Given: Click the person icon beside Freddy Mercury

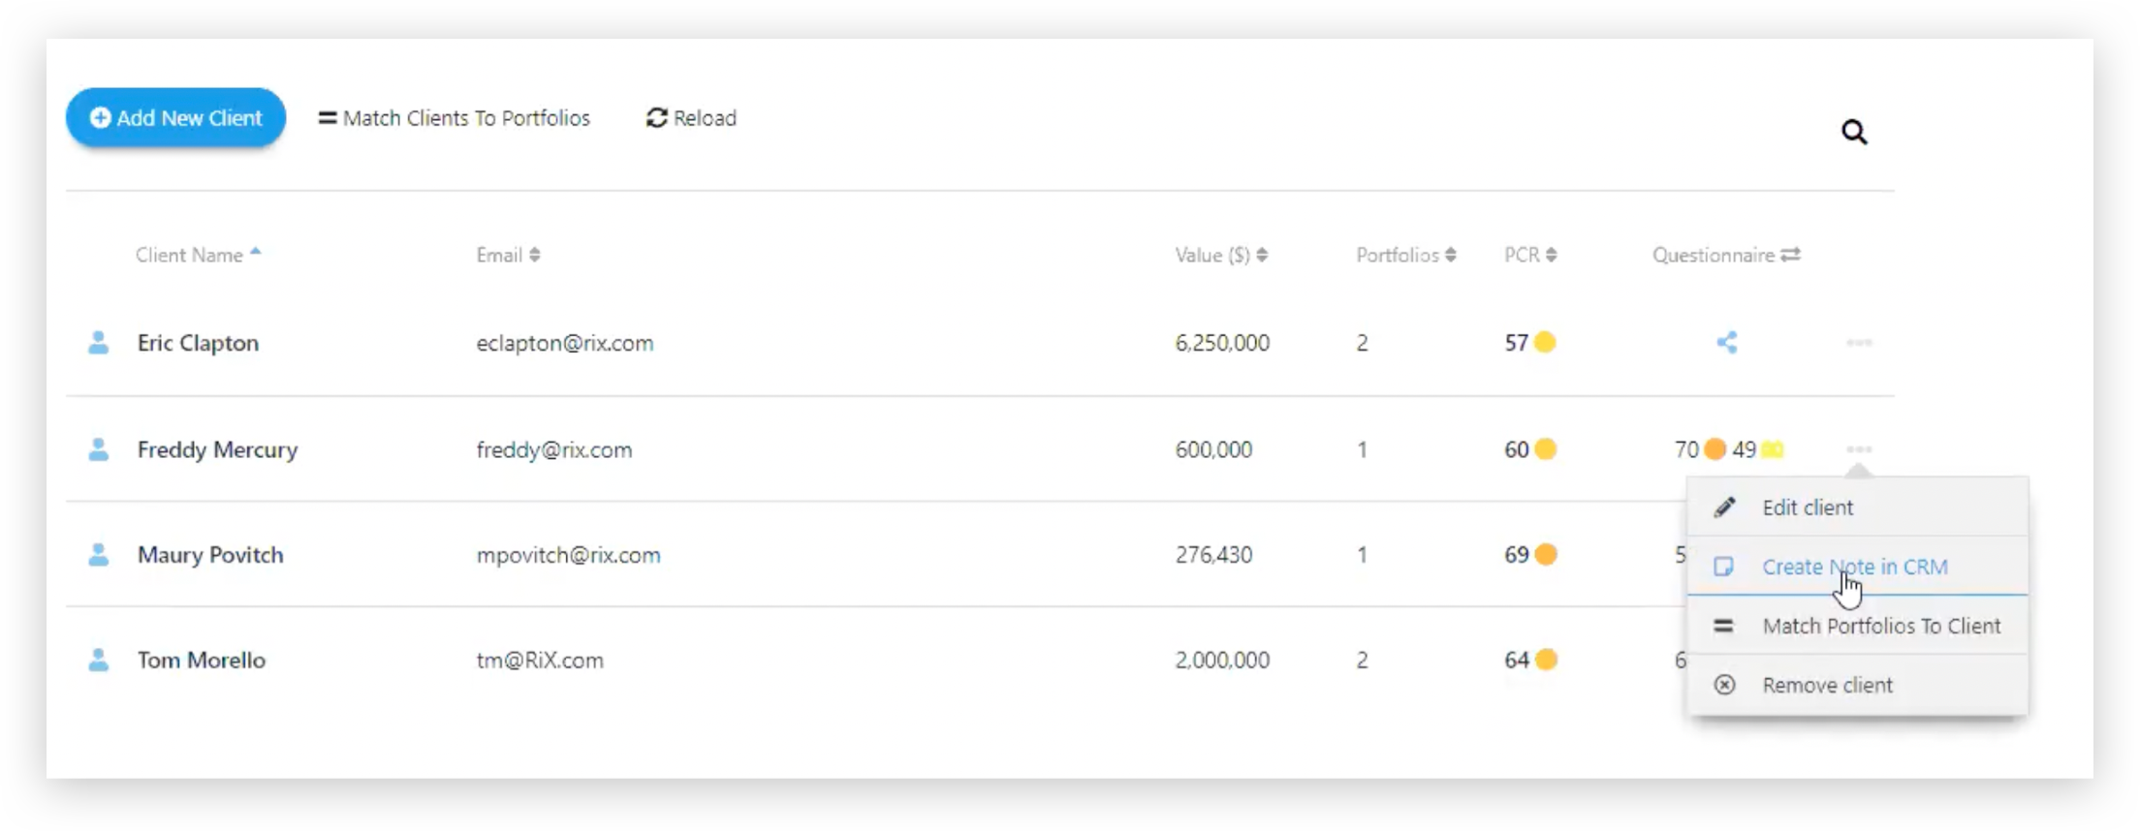Looking at the screenshot, I should click(x=98, y=449).
